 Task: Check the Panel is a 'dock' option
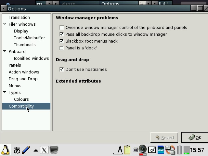[61, 48]
